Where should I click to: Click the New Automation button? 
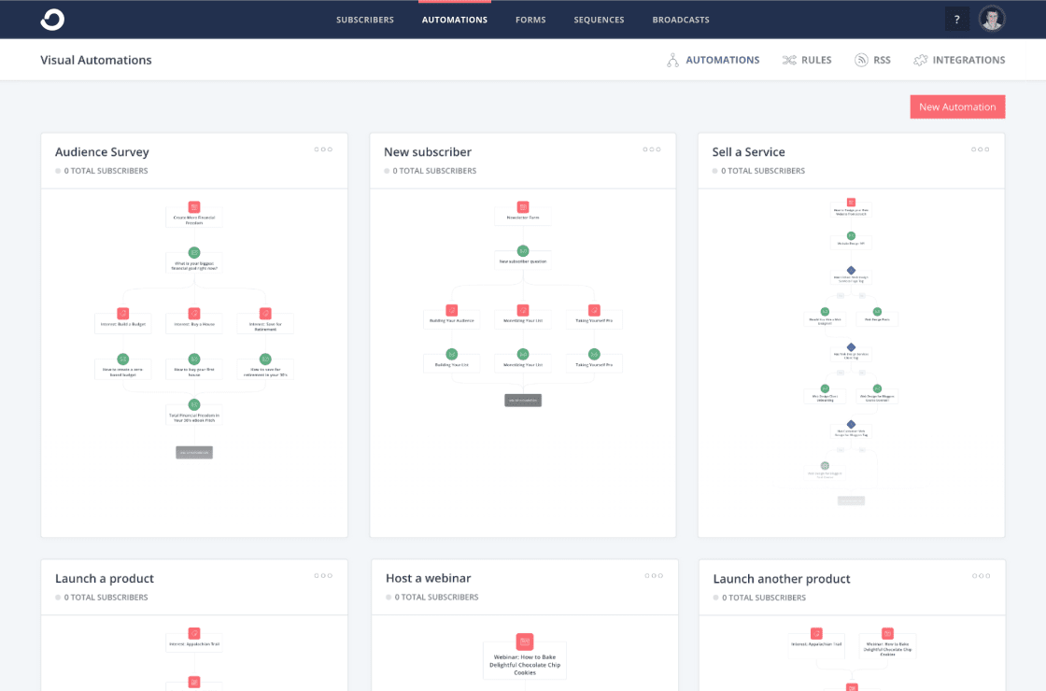(957, 106)
